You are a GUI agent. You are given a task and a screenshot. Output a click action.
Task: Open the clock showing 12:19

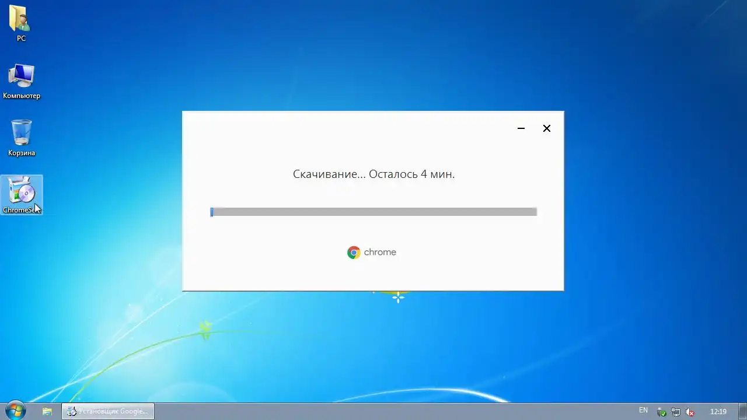(x=718, y=411)
